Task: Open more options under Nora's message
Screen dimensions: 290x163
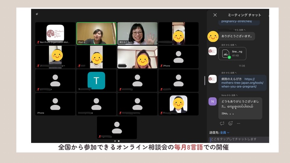Action: [x=239, y=123]
